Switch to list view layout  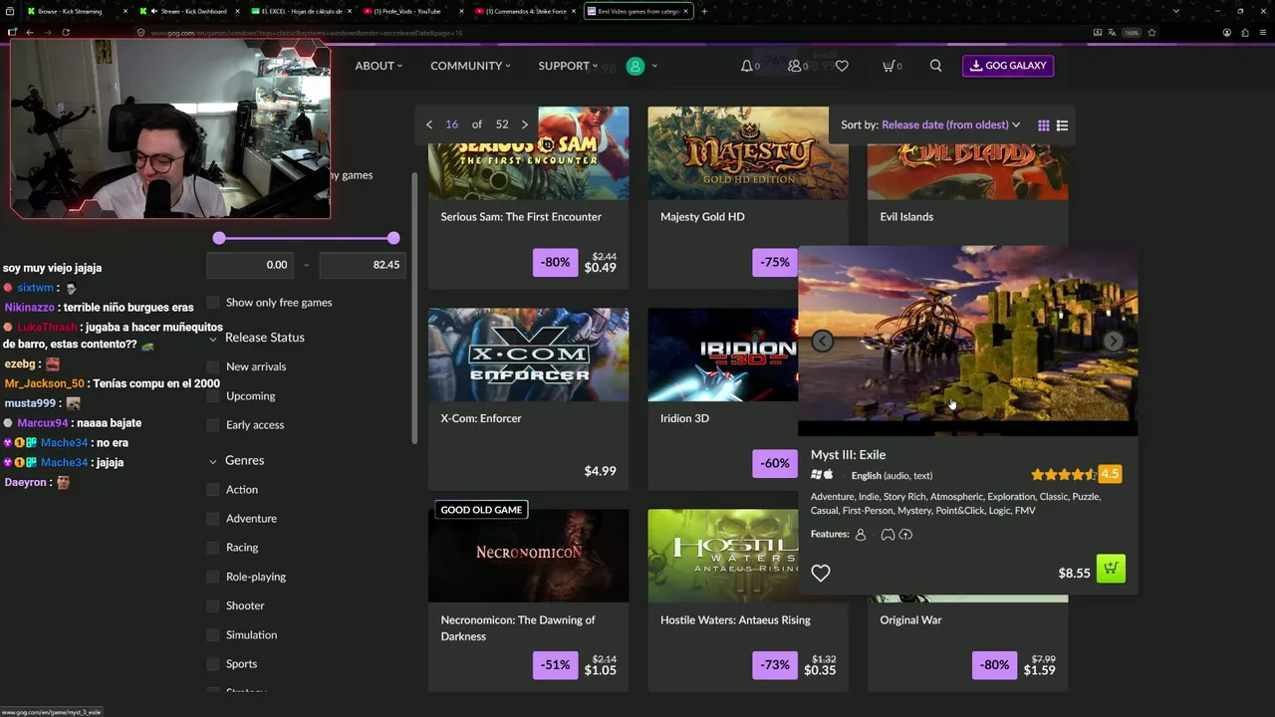pos(1063,125)
